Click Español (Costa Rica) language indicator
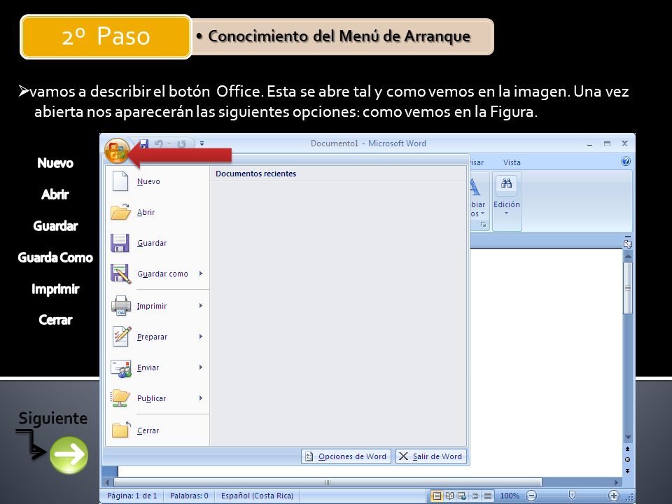Viewport: 672px width, 504px height. coord(257,496)
